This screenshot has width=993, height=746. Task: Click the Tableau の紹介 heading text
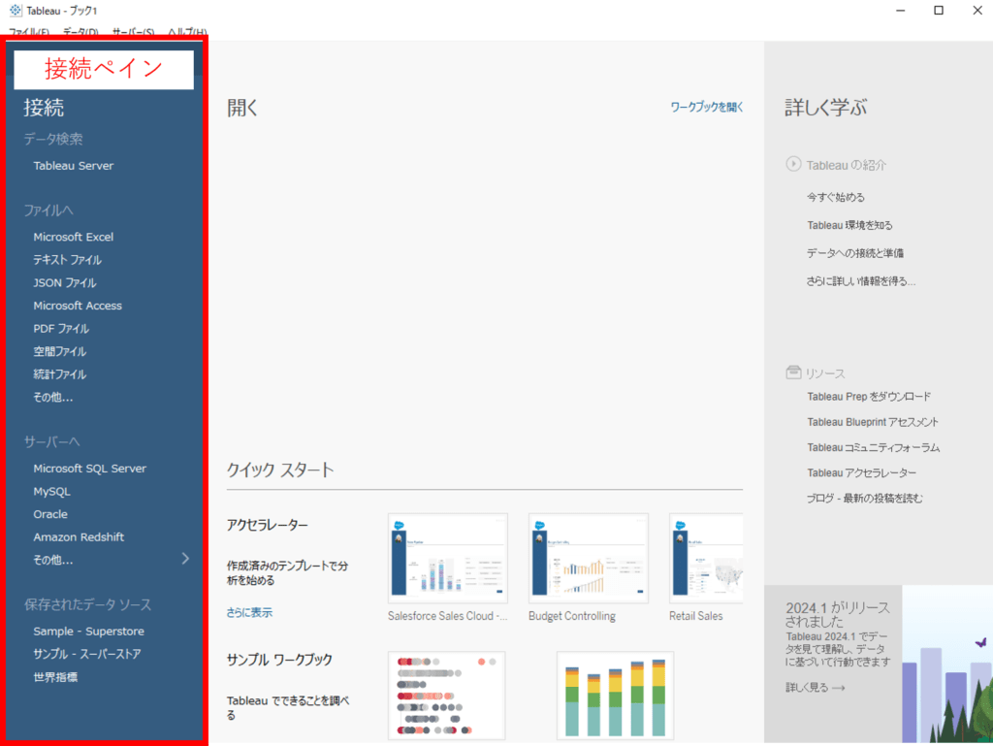pos(846,165)
